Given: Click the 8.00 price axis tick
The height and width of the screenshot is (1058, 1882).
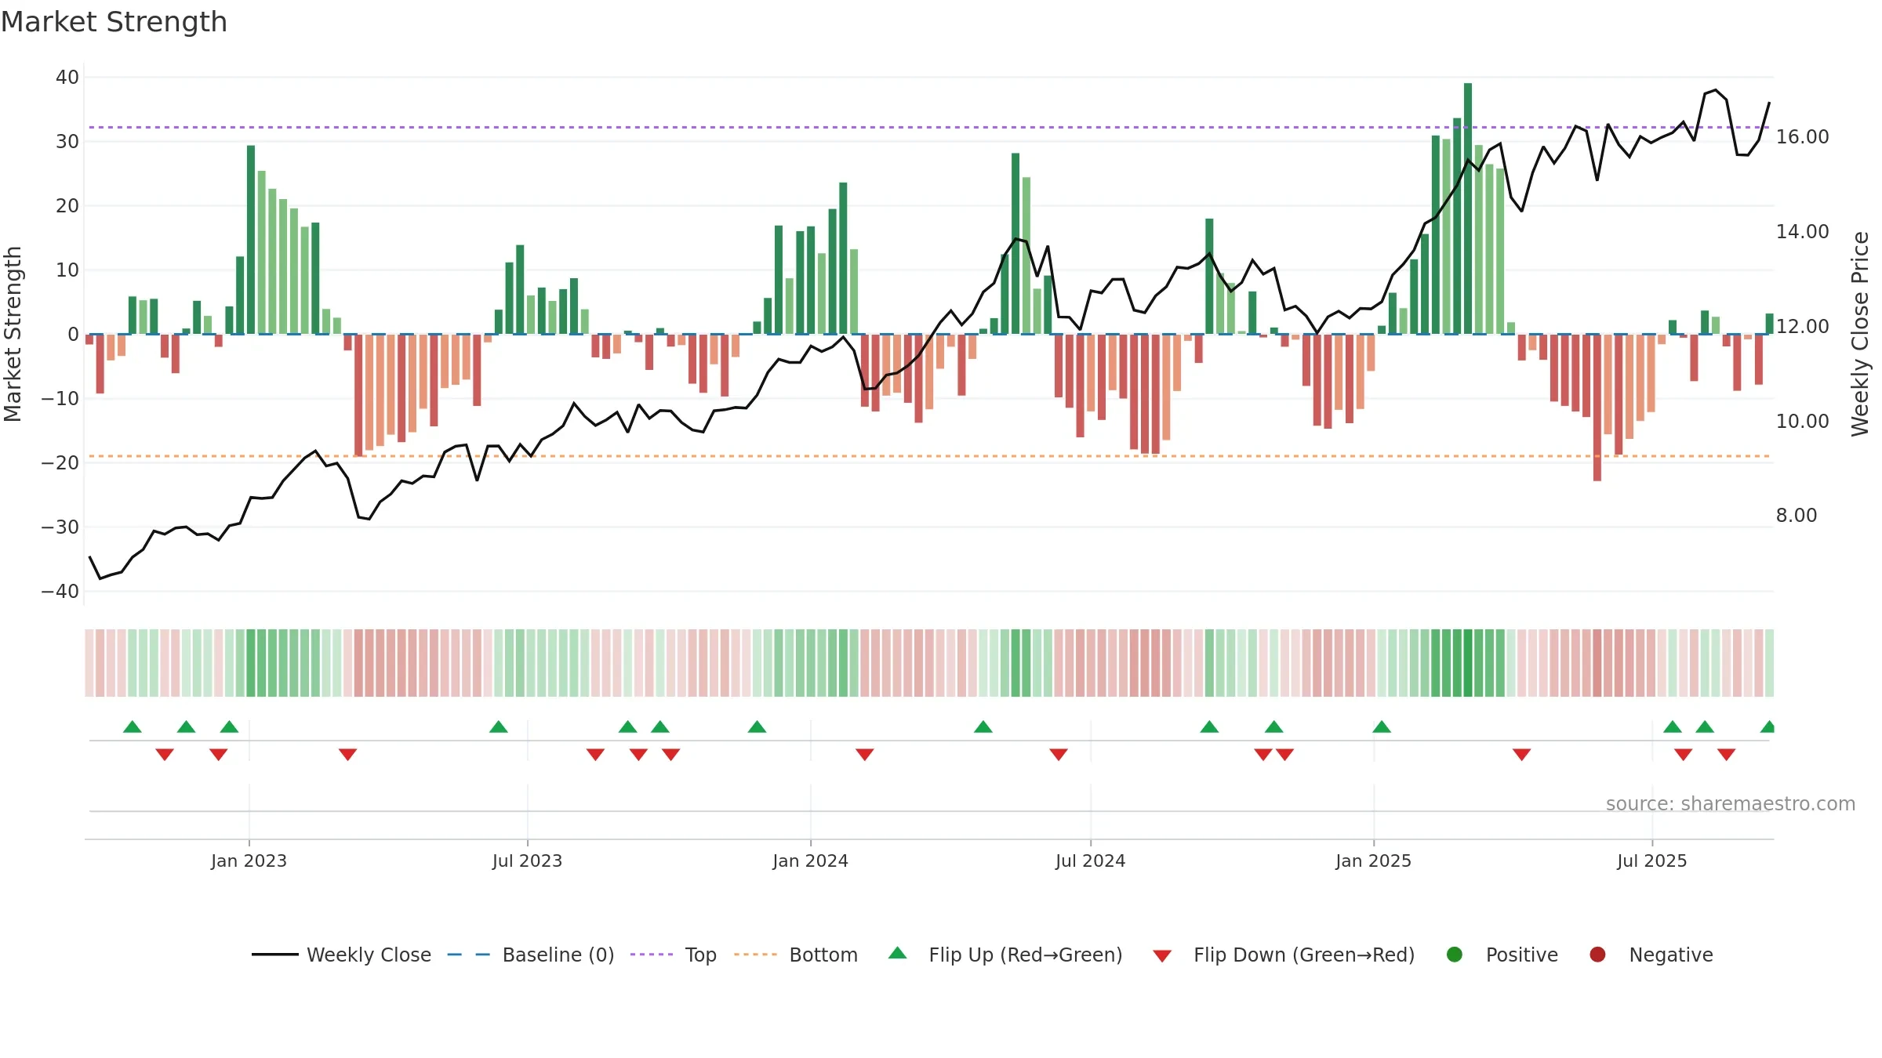Looking at the screenshot, I should tap(1796, 516).
